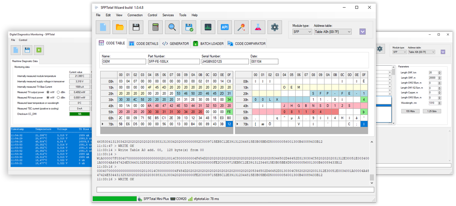
Task: Select dBm for Measured RX input power
Action: (x=59, y=97)
